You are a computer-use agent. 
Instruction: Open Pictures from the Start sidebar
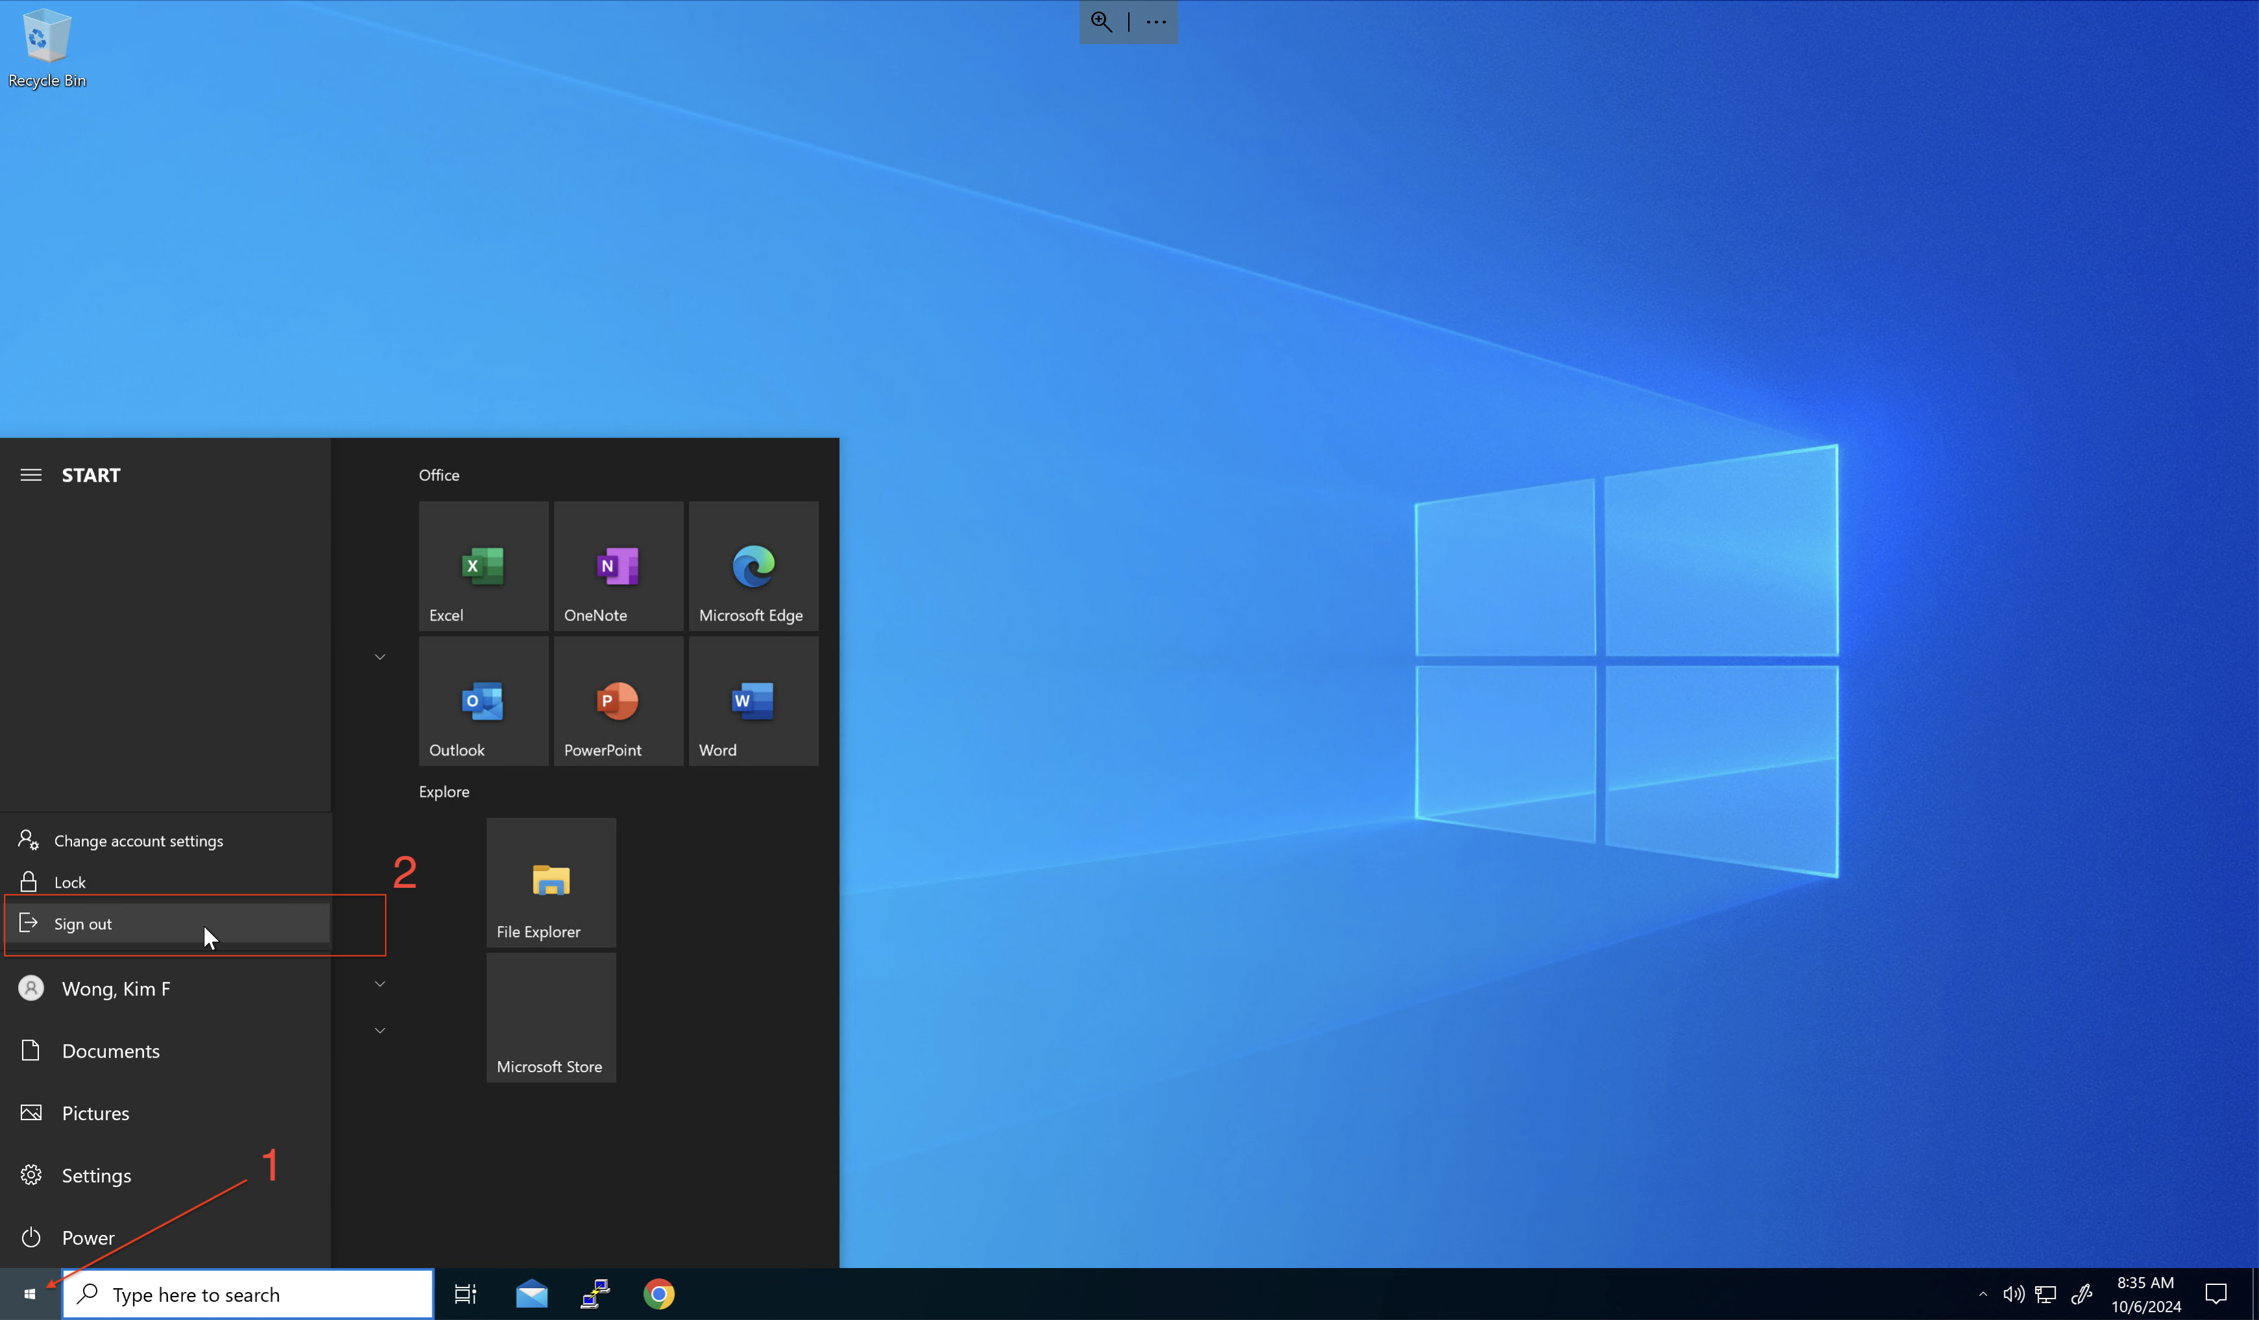166,1113
